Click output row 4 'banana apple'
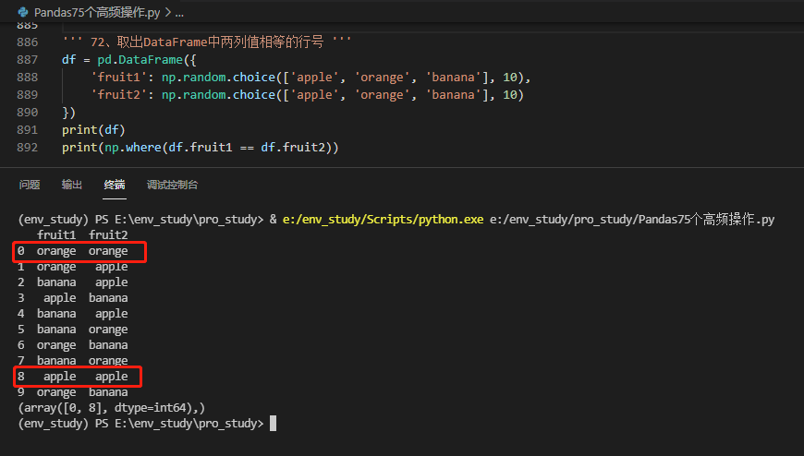 click(x=72, y=314)
